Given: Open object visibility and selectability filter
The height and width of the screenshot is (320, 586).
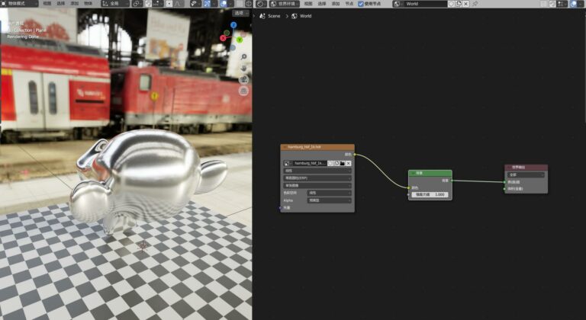Looking at the screenshot, I should (x=195, y=4).
